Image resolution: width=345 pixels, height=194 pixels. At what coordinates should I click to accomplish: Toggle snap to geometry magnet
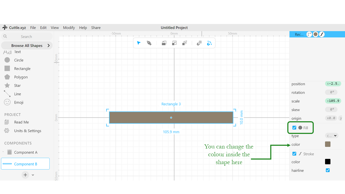[x=209, y=43]
